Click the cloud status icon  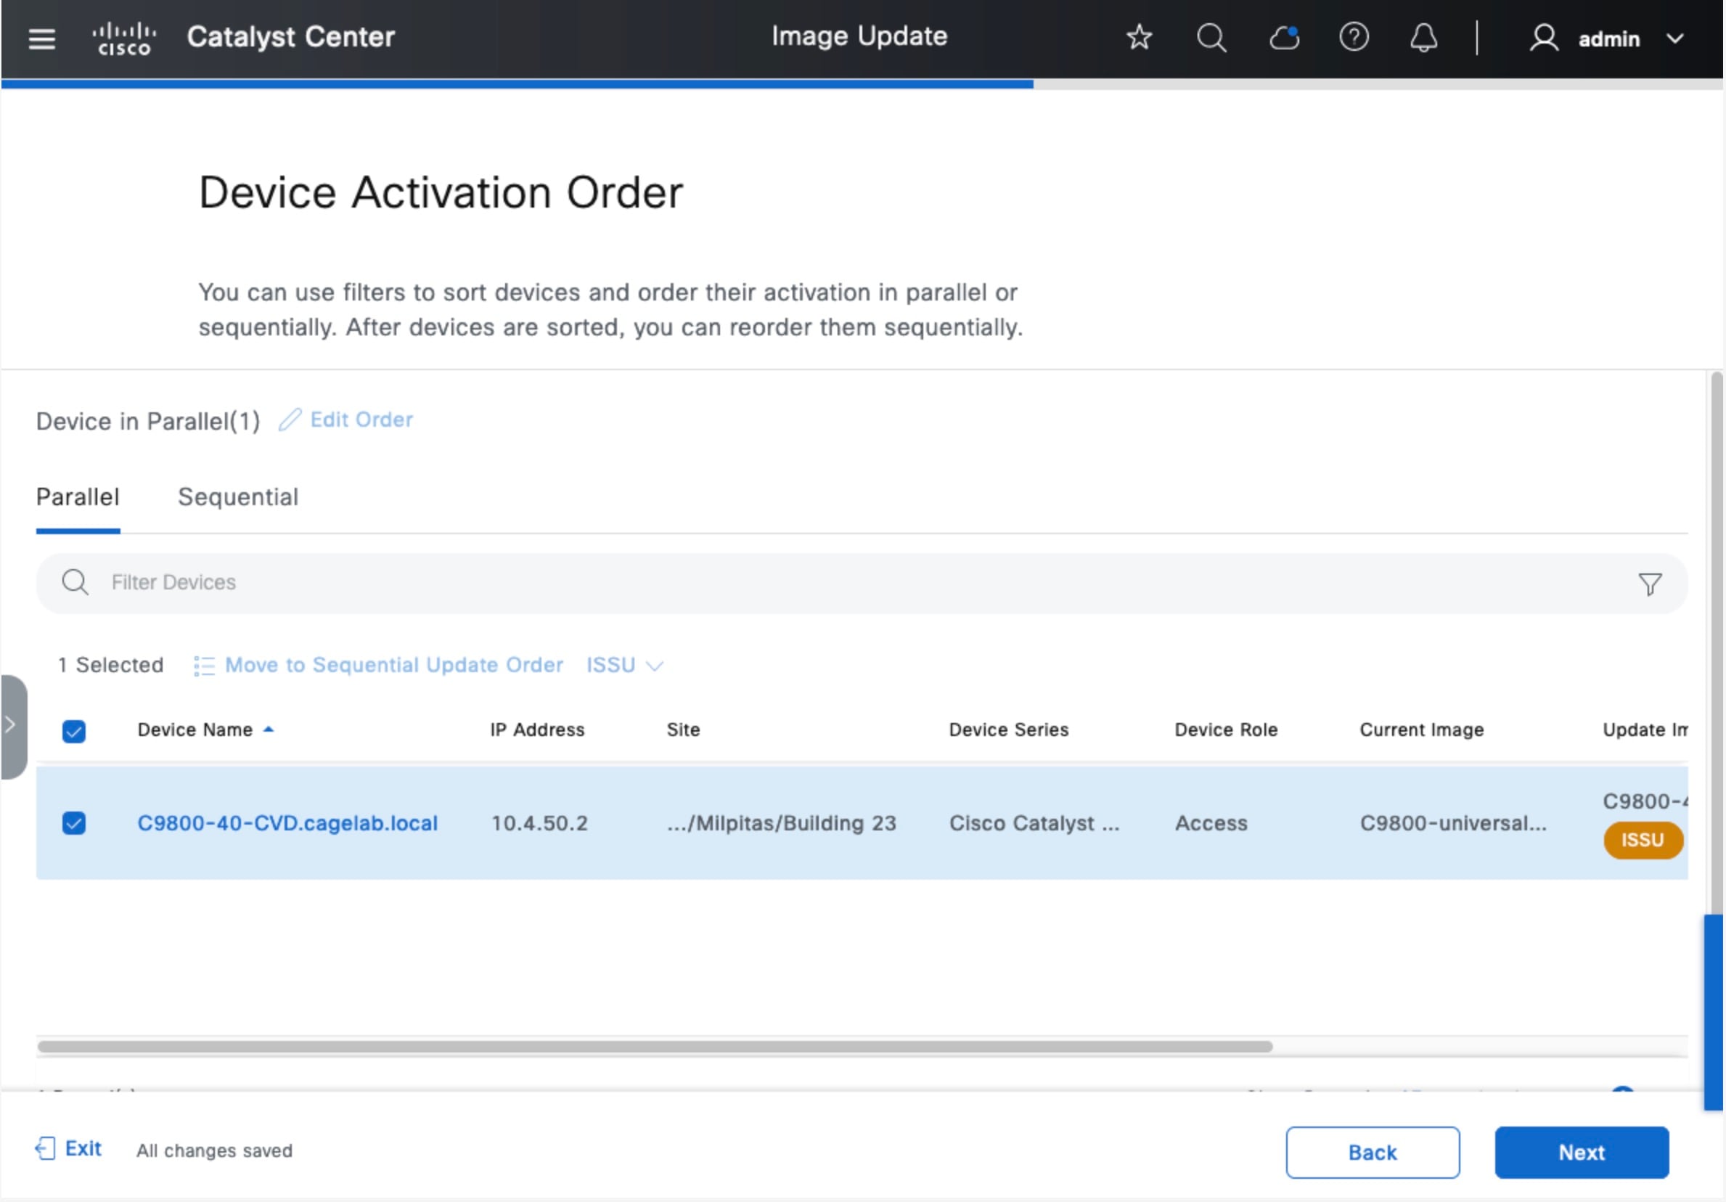(x=1284, y=37)
